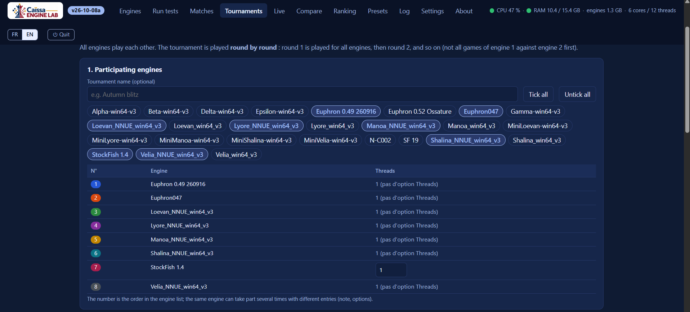Click the purple badge numbered 4
The height and width of the screenshot is (312, 690).
click(x=96, y=226)
